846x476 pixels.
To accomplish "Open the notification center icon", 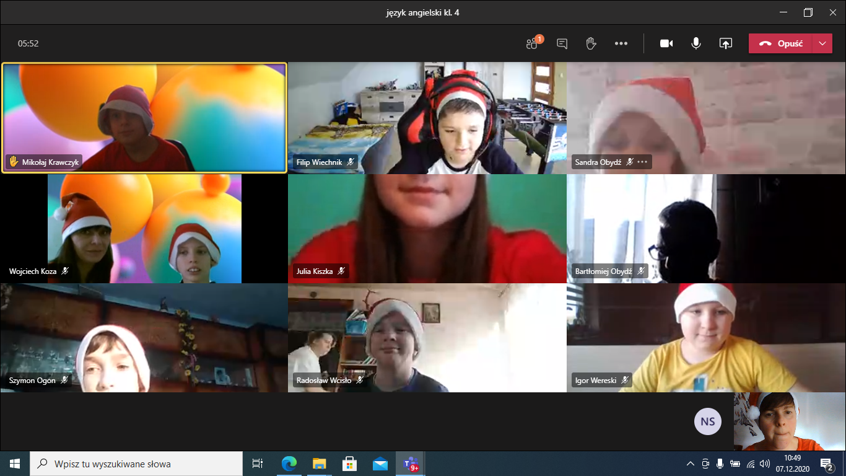I will 826,464.
